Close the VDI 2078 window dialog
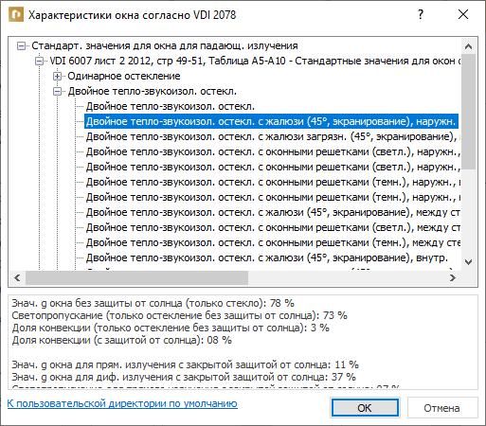Viewport: 486px width, 426px height. click(x=463, y=14)
